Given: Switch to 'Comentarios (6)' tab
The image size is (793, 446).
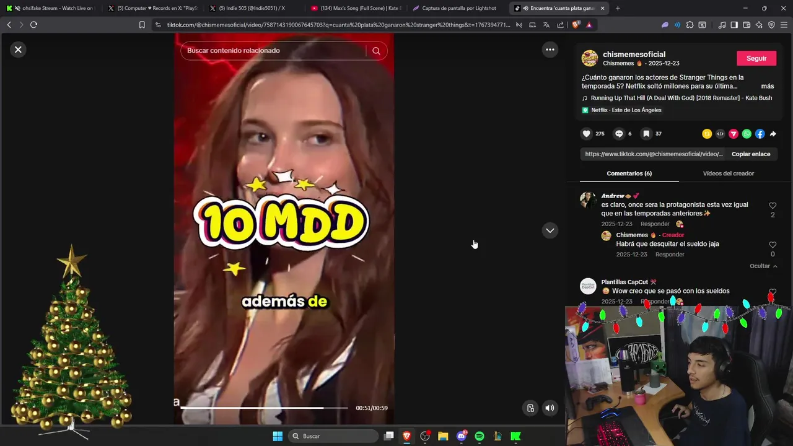Looking at the screenshot, I should click(x=629, y=173).
